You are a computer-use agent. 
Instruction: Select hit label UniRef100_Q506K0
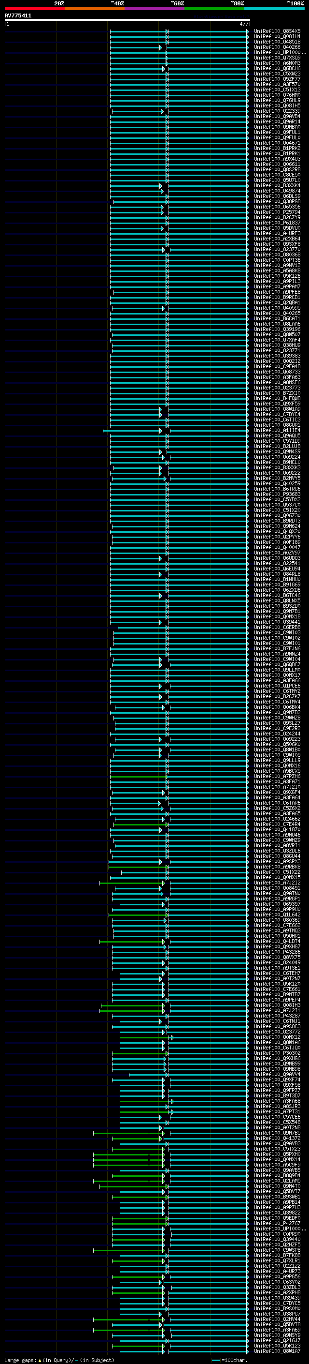(x=277, y=744)
